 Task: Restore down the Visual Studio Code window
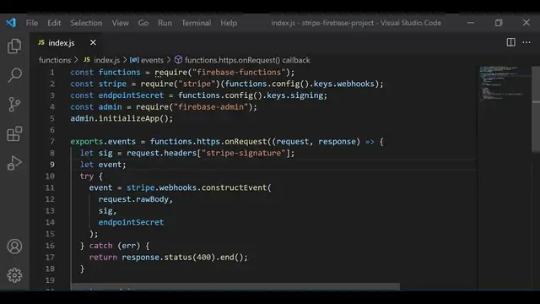coord(499,23)
